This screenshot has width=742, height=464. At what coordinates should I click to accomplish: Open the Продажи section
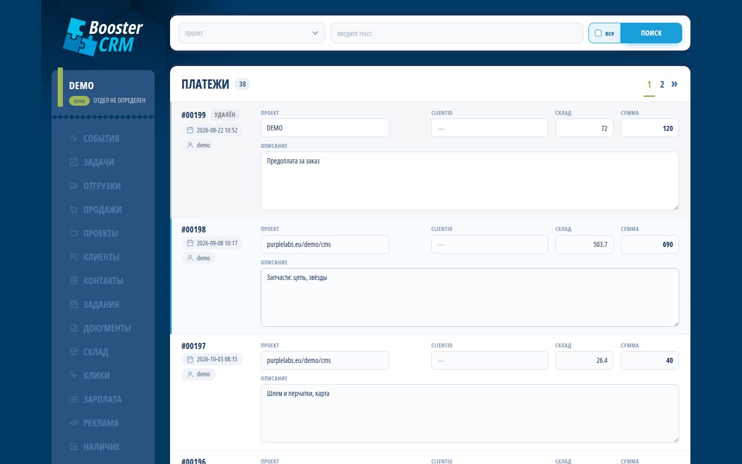coord(103,209)
